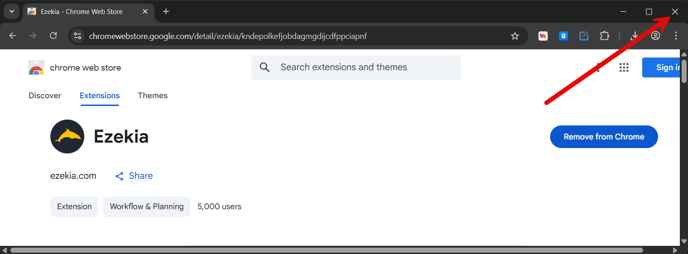Screen dimensions: 688x254
Task: Click the orange feather extension icon
Action: 543,36
